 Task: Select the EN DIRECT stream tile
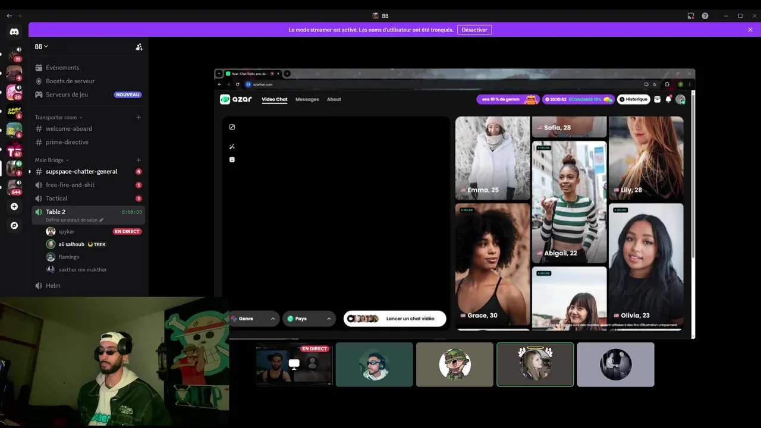click(x=294, y=364)
